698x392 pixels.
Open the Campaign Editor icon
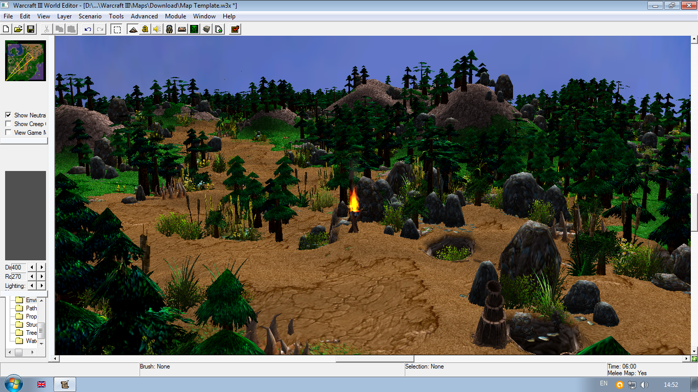(182, 29)
